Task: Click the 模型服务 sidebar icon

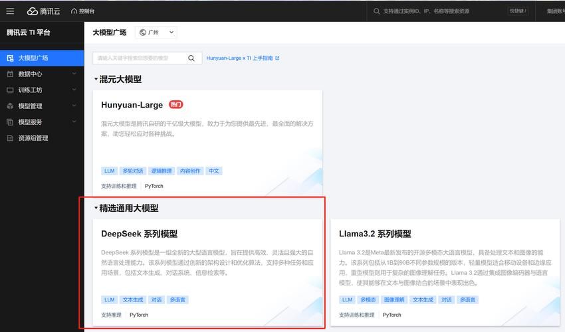Action: 10,122
